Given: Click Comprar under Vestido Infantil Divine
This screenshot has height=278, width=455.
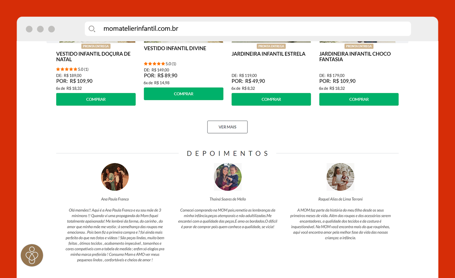Looking at the screenshot, I should (184, 94).
